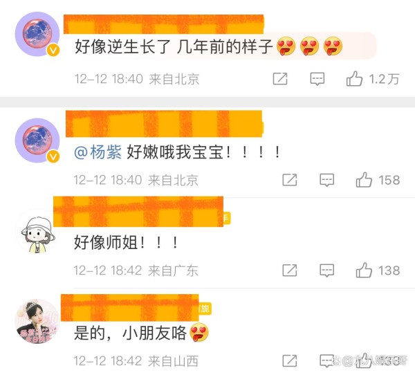The height and width of the screenshot is (375, 415).
Task: Share the 好像师姐 comment
Action: click(290, 270)
